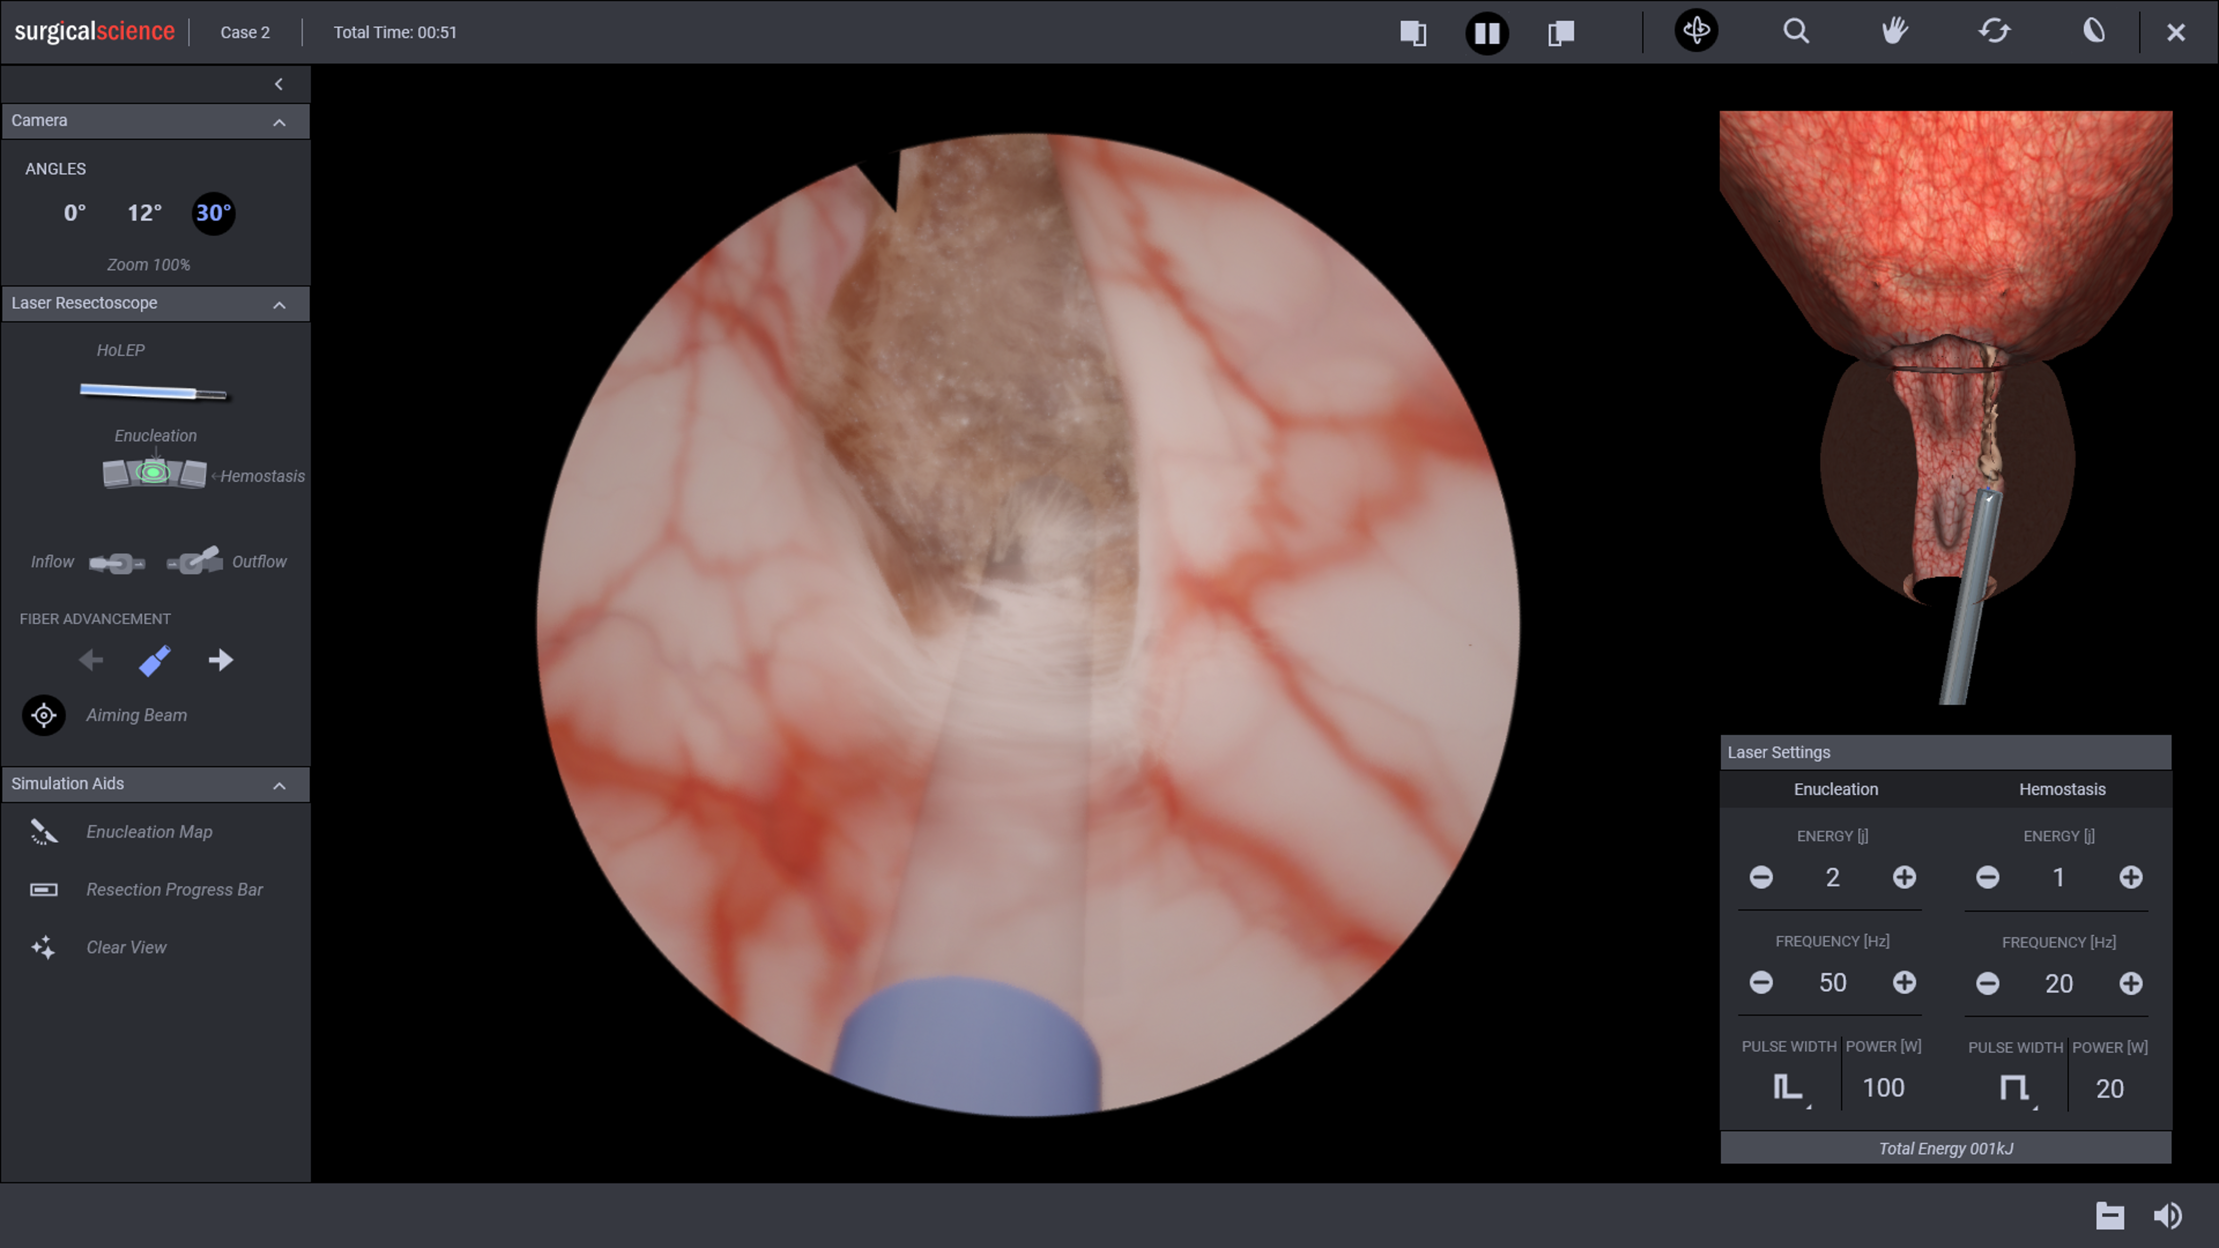This screenshot has width=2219, height=1248.
Task: Pause the simulation
Action: tap(1487, 33)
